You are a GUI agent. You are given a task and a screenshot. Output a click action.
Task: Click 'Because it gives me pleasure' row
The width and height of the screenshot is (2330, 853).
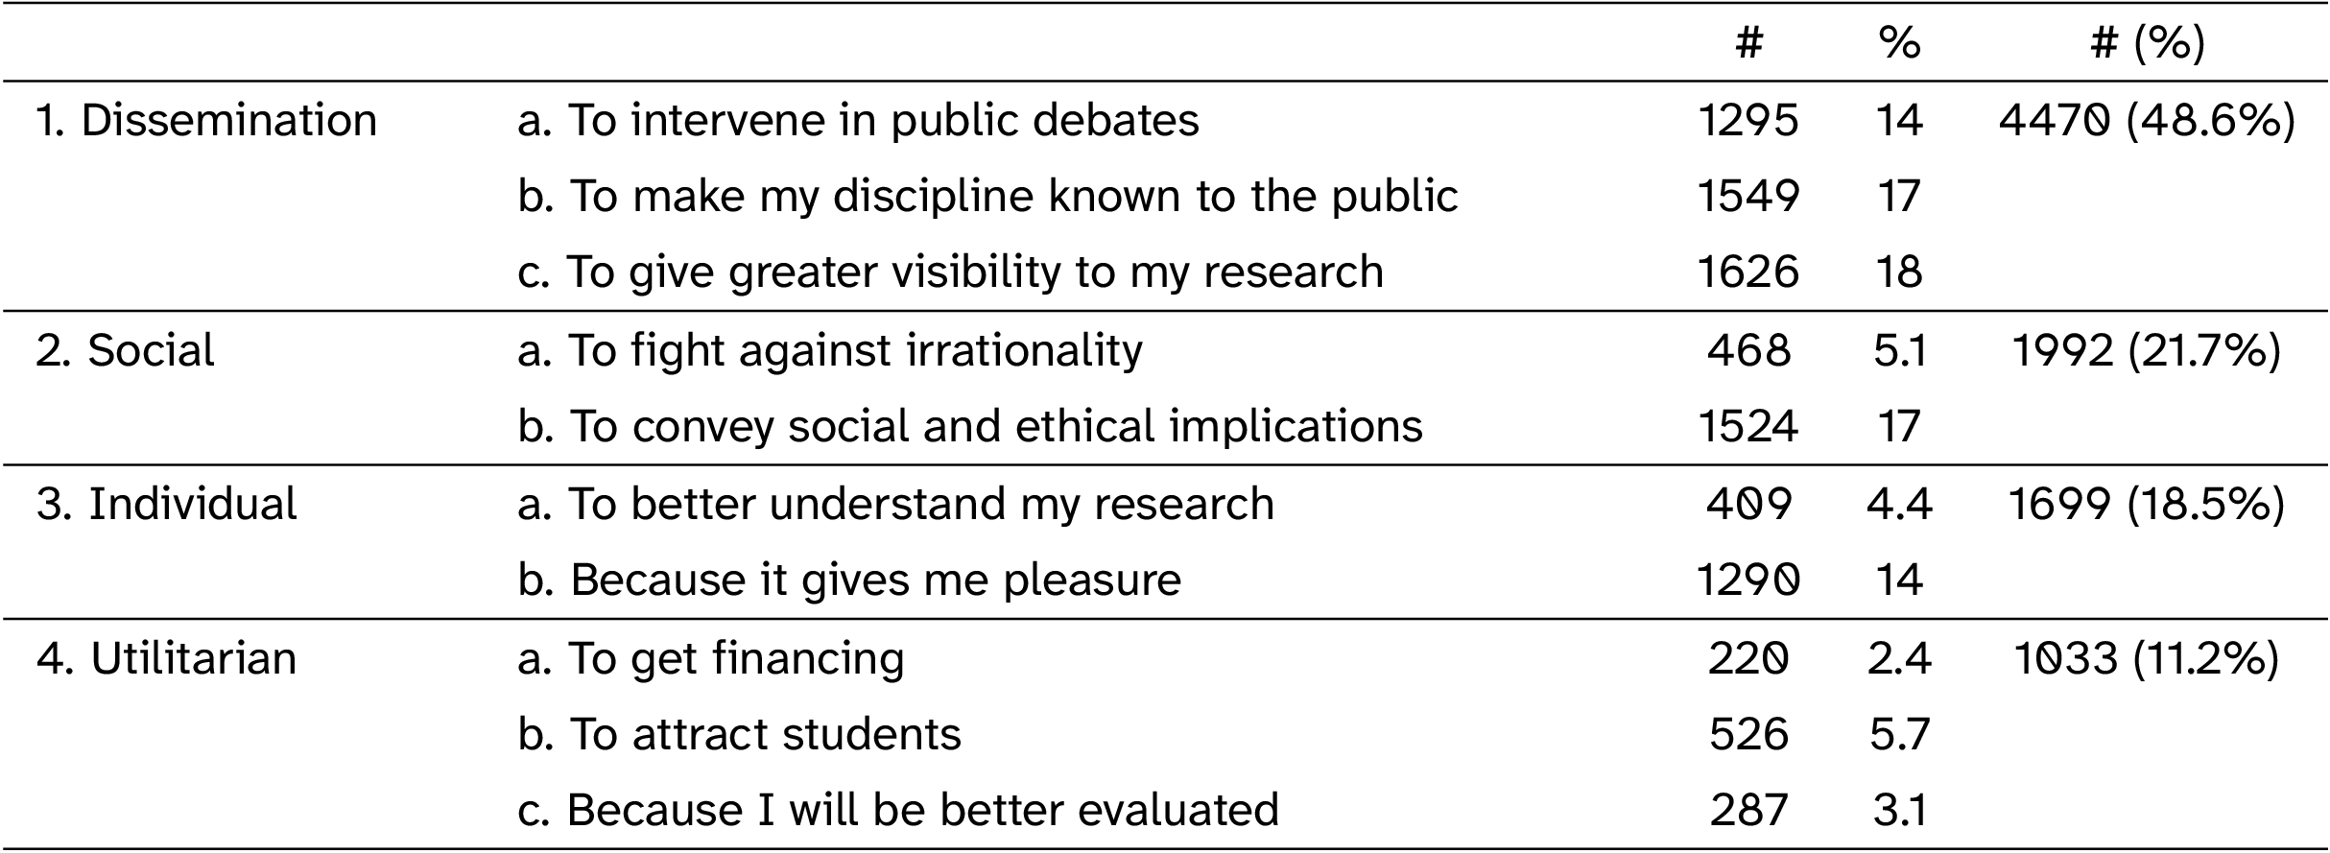[849, 581]
